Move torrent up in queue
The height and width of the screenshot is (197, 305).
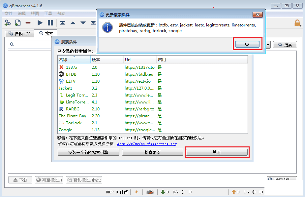tap(73, 23)
